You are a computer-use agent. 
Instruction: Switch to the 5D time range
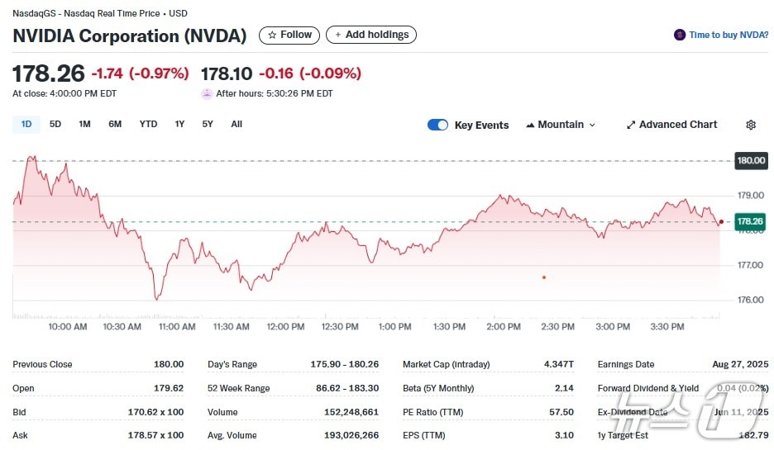click(55, 124)
